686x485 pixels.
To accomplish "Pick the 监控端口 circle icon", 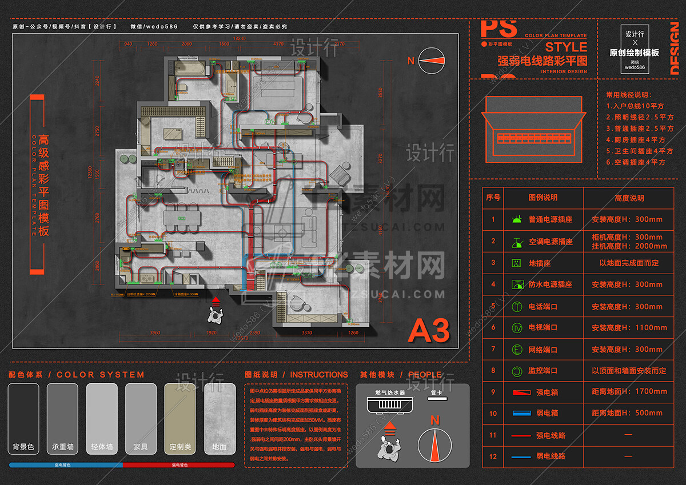I will tap(517, 371).
